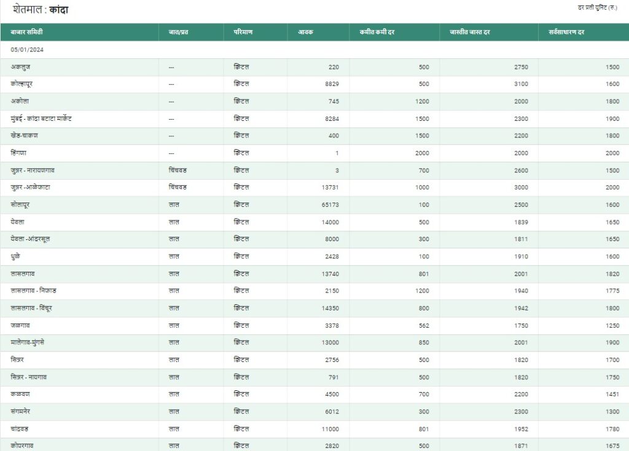Select the सोलापूर market name
Viewport: 629px width, 451px height.
(23, 204)
